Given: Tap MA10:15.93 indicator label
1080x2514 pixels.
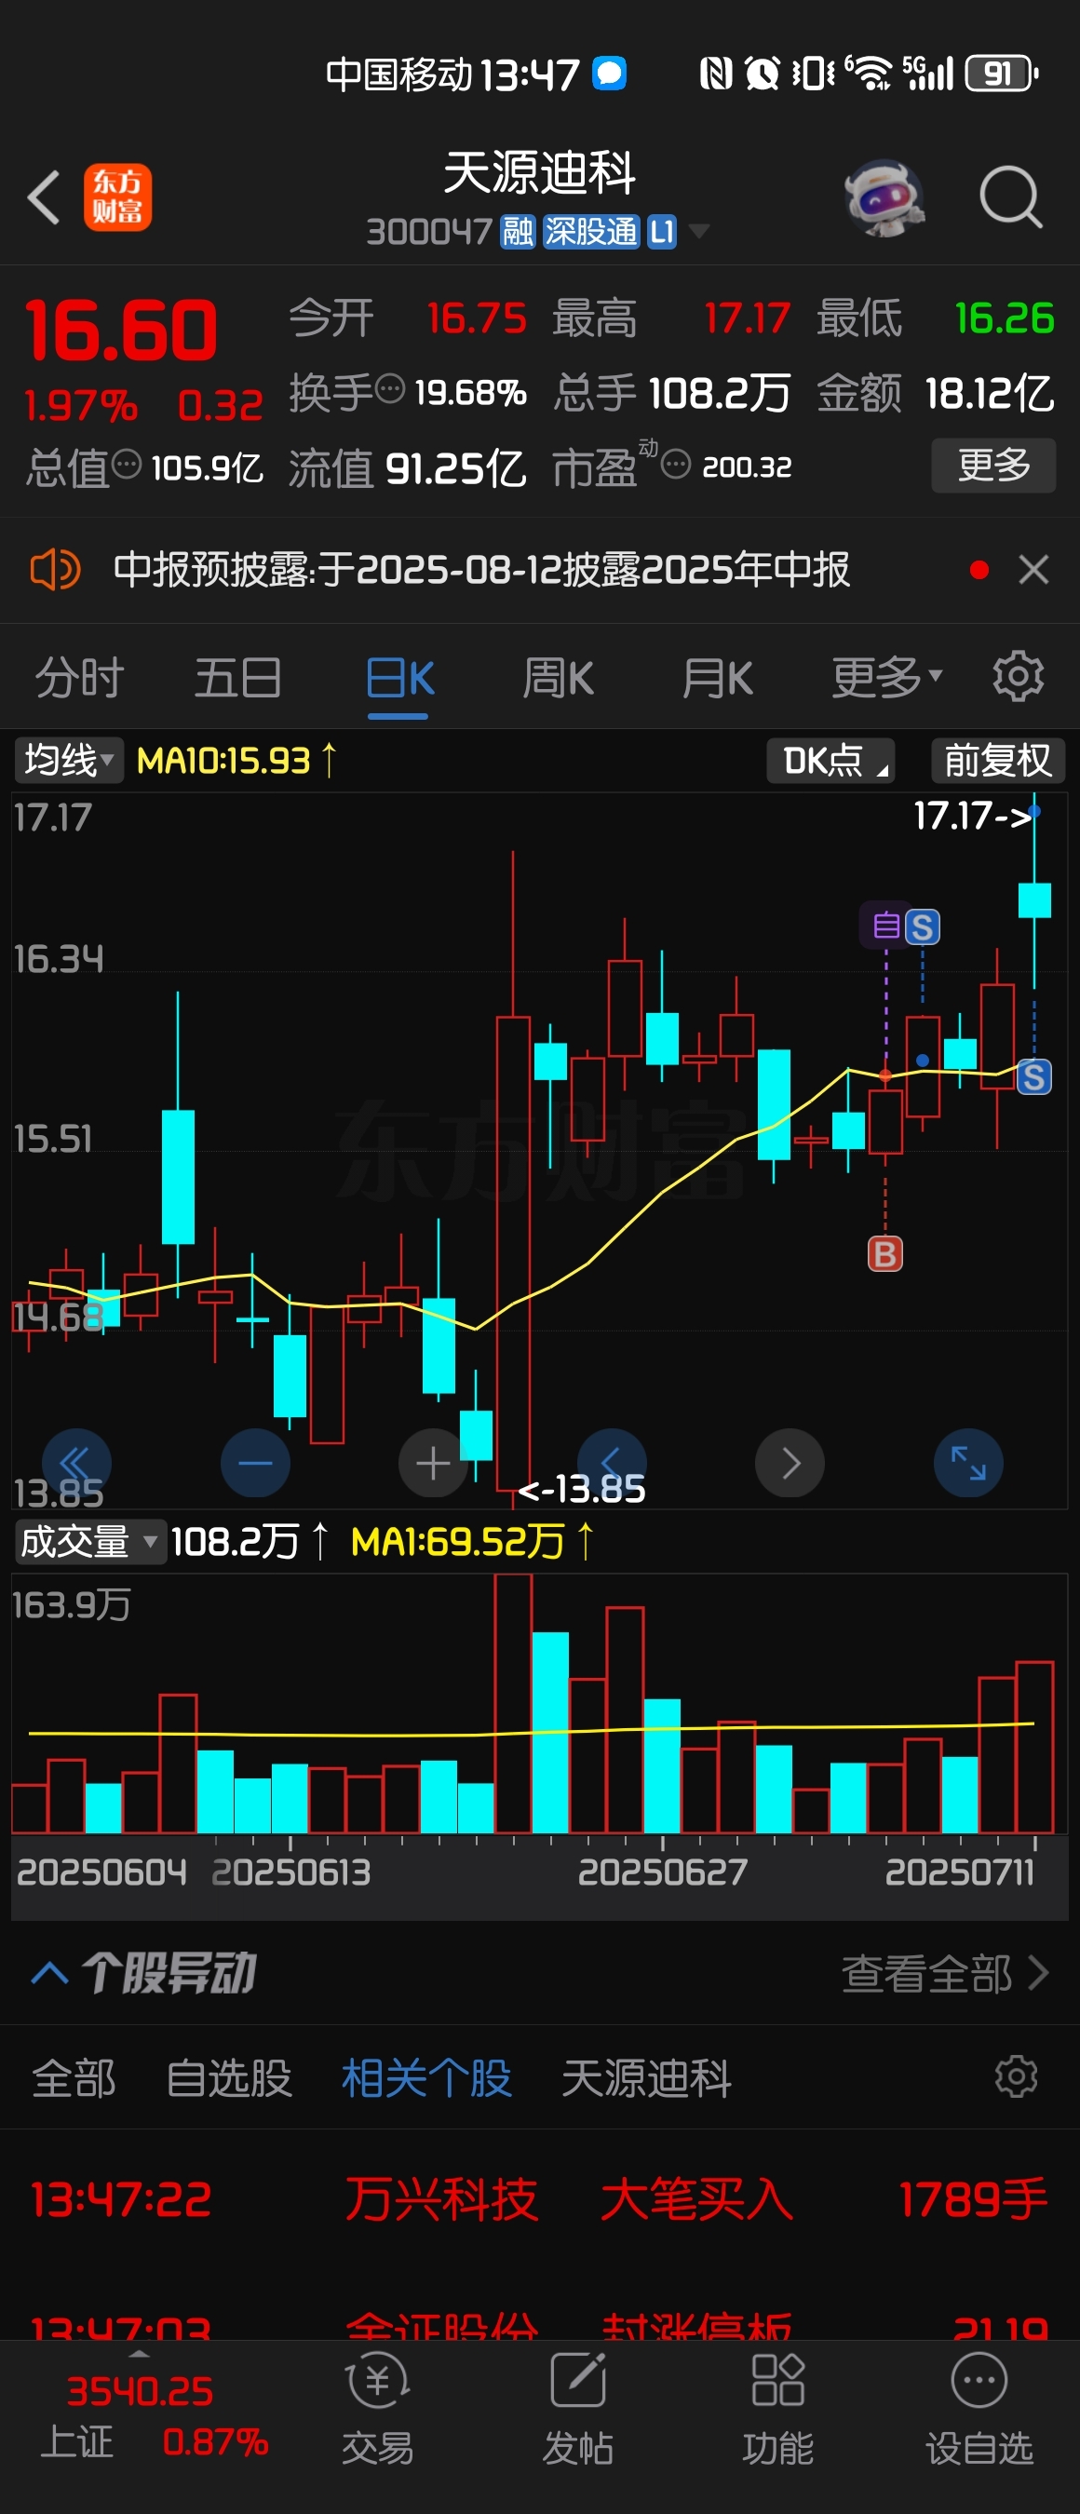Looking at the screenshot, I should [x=223, y=760].
